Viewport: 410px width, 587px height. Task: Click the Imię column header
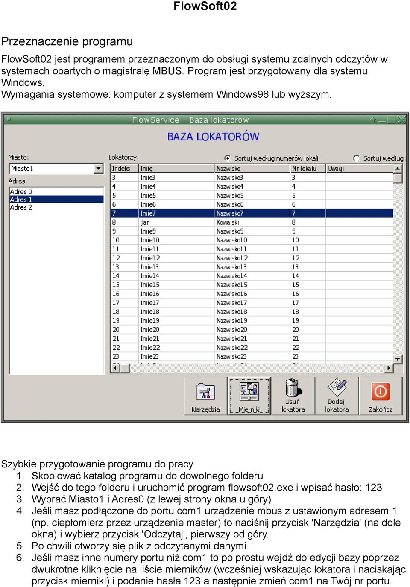(176, 169)
